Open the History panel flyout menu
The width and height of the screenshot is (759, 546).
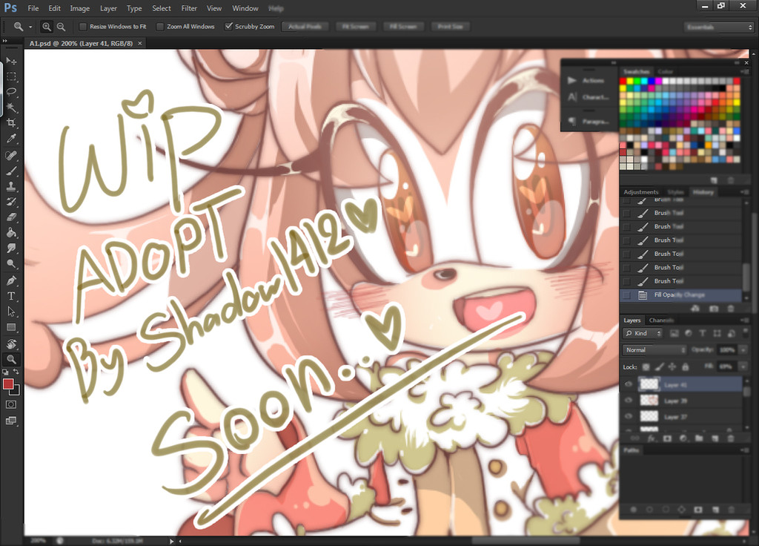pos(744,192)
